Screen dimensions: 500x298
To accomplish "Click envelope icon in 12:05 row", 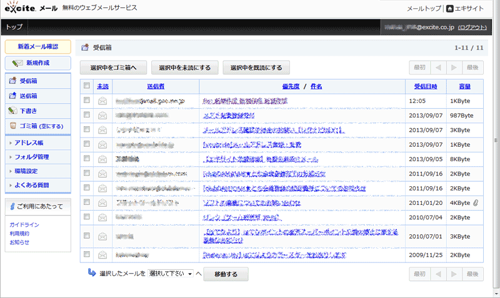I will [102, 101].
